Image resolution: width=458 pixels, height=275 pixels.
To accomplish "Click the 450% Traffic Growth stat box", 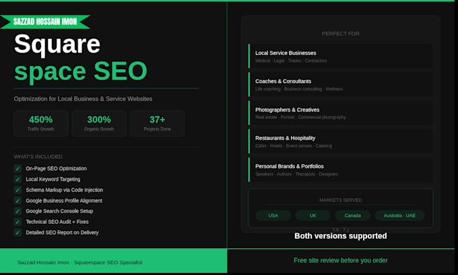I will tap(41, 123).
